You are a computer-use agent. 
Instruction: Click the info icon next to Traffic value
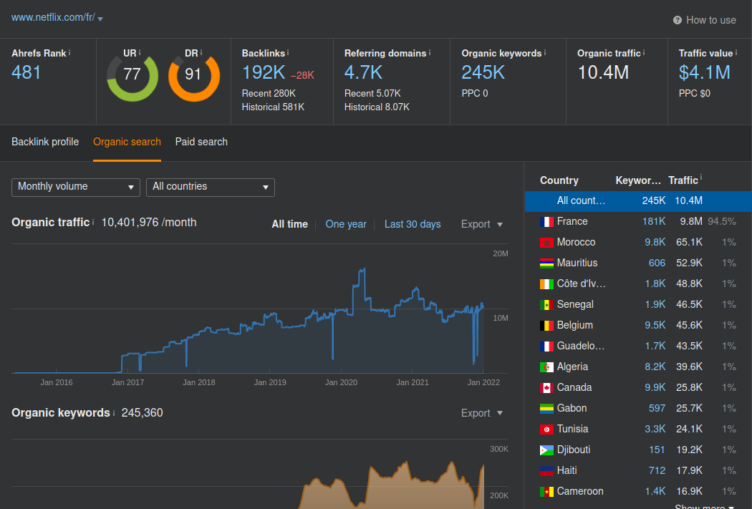click(736, 52)
